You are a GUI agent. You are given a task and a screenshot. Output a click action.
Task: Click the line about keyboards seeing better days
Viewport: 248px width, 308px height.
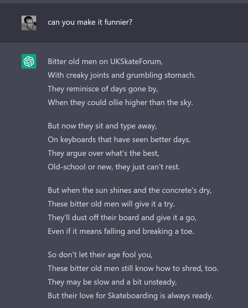[119, 139]
